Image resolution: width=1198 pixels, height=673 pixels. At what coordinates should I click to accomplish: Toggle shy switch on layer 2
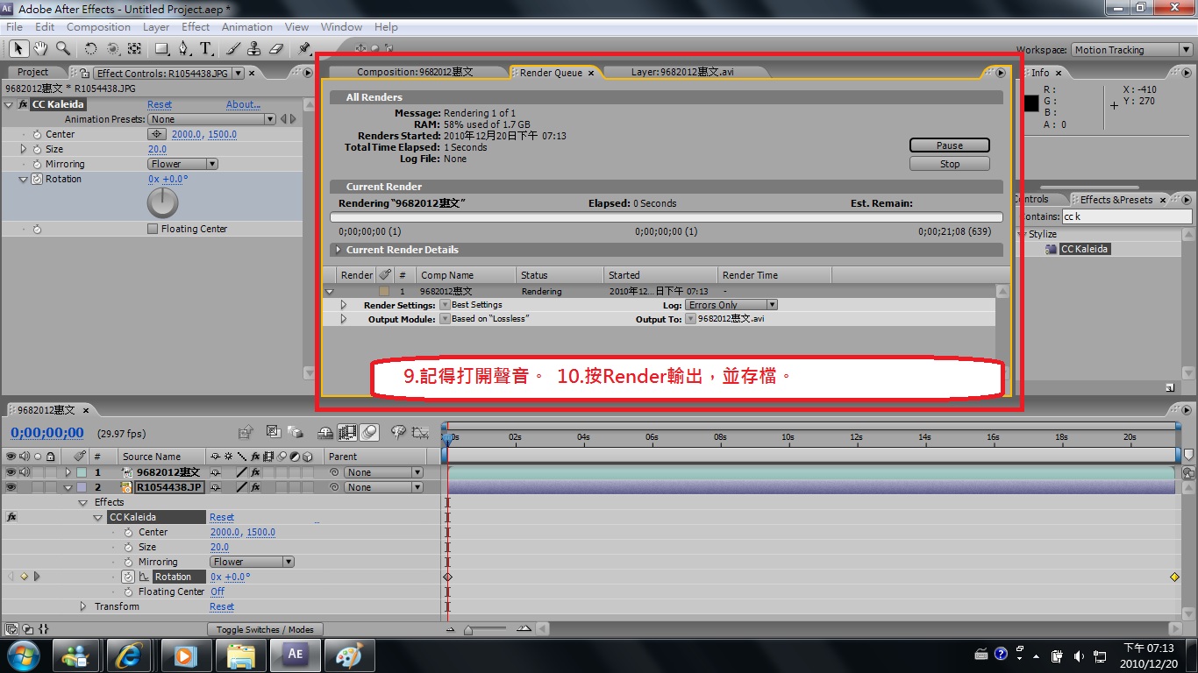pos(215,487)
